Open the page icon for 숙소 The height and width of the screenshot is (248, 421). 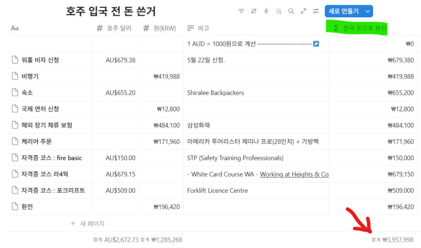tap(15, 92)
